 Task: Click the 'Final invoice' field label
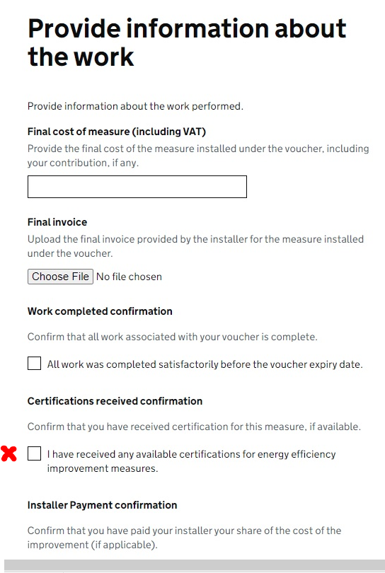[x=57, y=222]
